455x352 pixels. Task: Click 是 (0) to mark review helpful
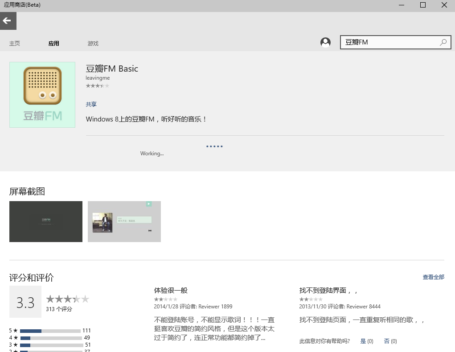click(366, 341)
